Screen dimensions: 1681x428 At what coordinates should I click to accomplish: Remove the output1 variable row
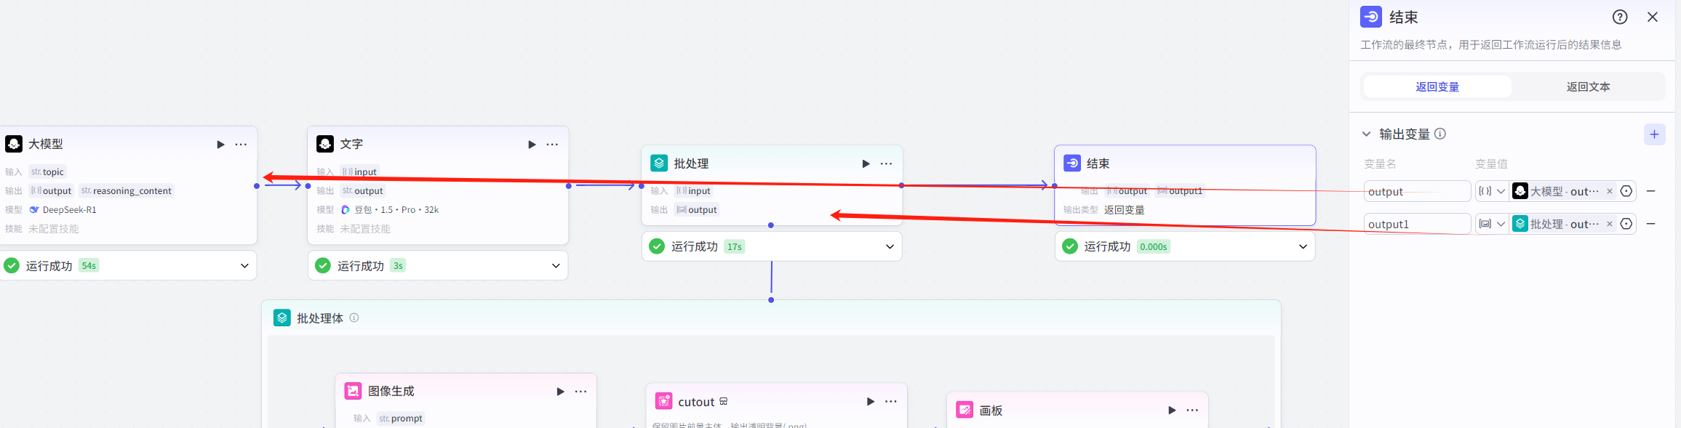1651,224
